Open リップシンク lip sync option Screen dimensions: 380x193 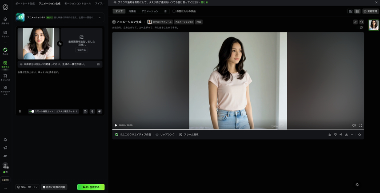(x=165, y=135)
